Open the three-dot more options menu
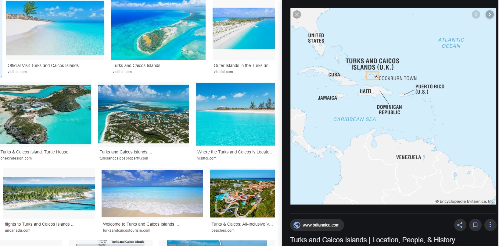Viewport: 499px width, 246px height. 490,225
